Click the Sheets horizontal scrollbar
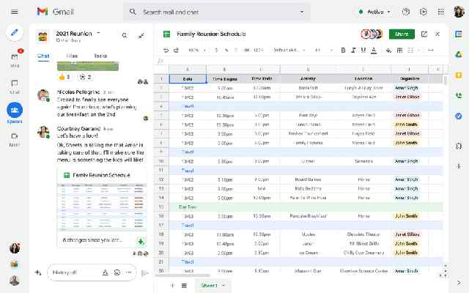Screen dimensions: 469x293 click(x=182, y=275)
